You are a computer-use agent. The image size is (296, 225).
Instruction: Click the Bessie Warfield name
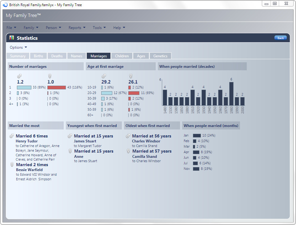point(29,170)
